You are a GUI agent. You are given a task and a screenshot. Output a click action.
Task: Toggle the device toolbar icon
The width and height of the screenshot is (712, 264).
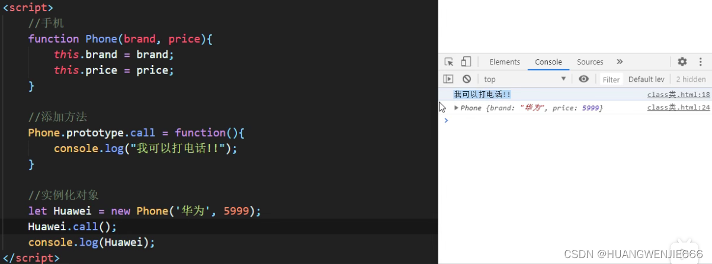point(466,62)
